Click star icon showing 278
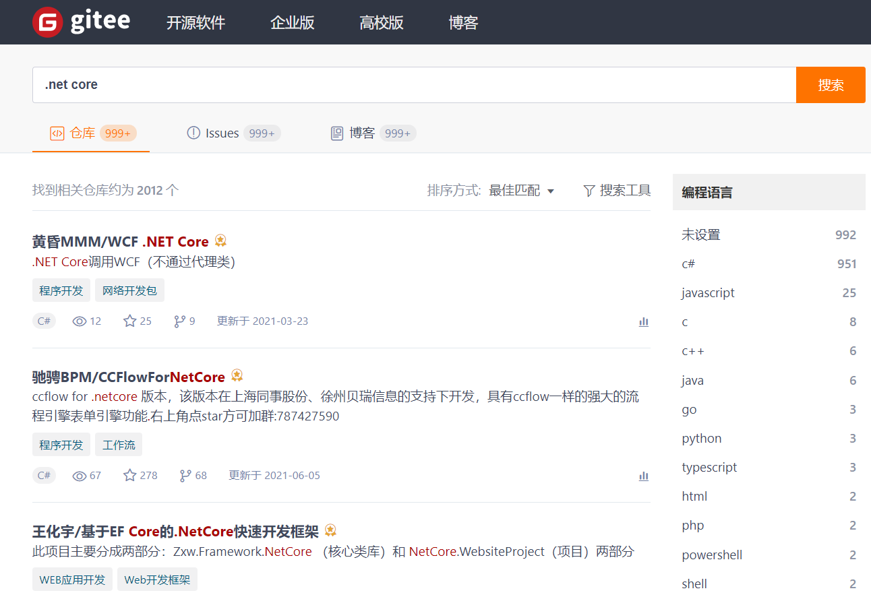The width and height of the screenshot is (871, 597). (130, 475)
